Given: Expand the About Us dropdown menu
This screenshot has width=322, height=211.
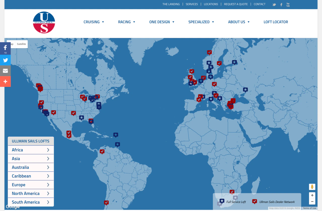Looking at the screenshot, I should [239, 22].
